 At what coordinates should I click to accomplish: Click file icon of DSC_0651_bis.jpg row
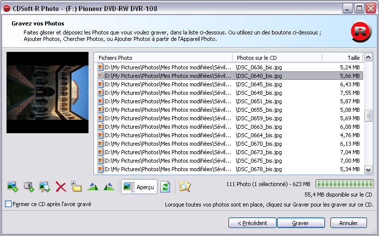(101, 101)
